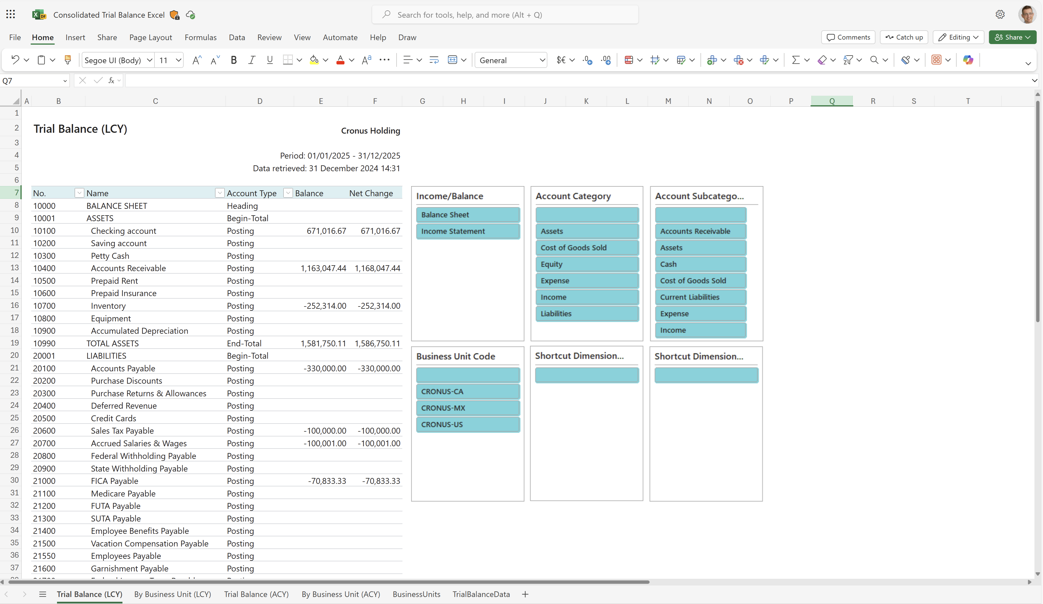Switch to the By Business Unit LCY tab
The image size is (1043, 604).
click(173, 594)
